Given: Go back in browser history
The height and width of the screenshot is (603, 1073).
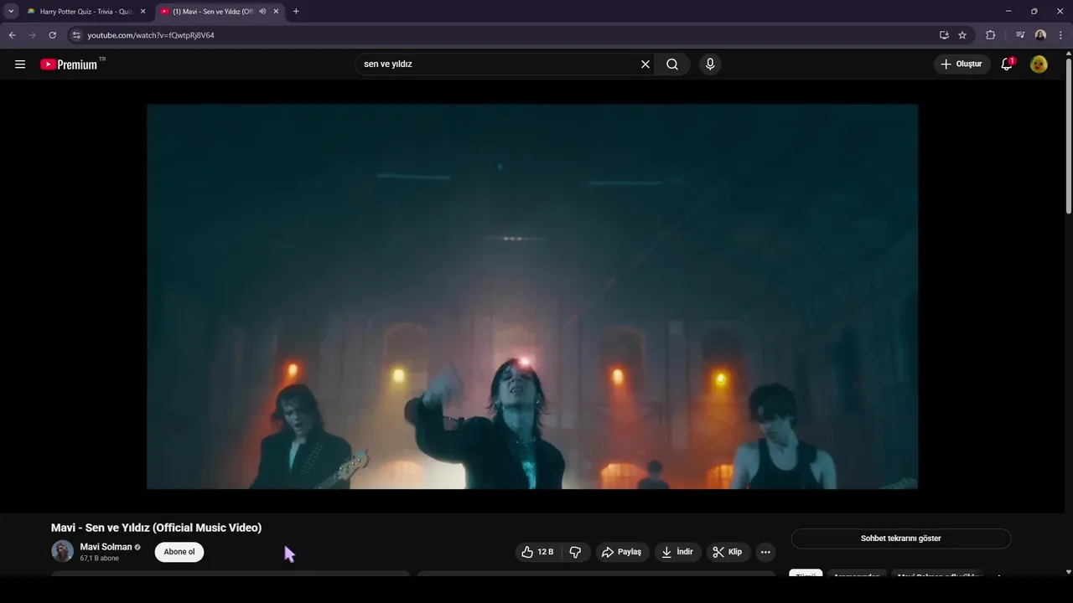Looking at the screenshot, I should [12, 35].
